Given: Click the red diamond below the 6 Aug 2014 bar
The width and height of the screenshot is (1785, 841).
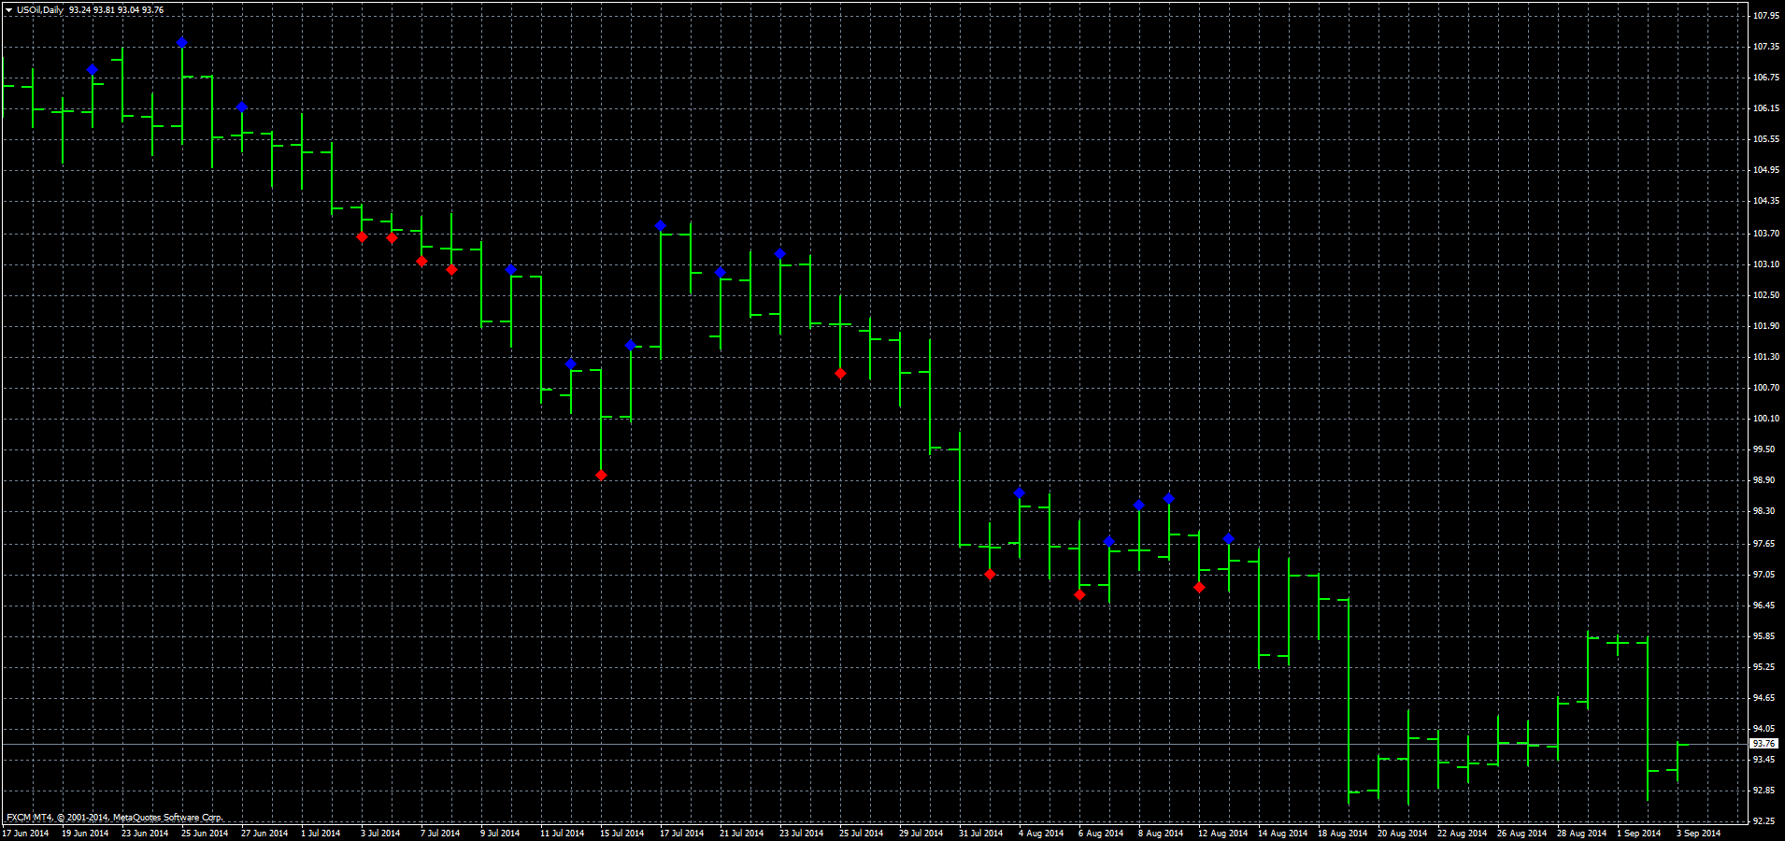Looking at the screenshot, I should pos(1079,595).
